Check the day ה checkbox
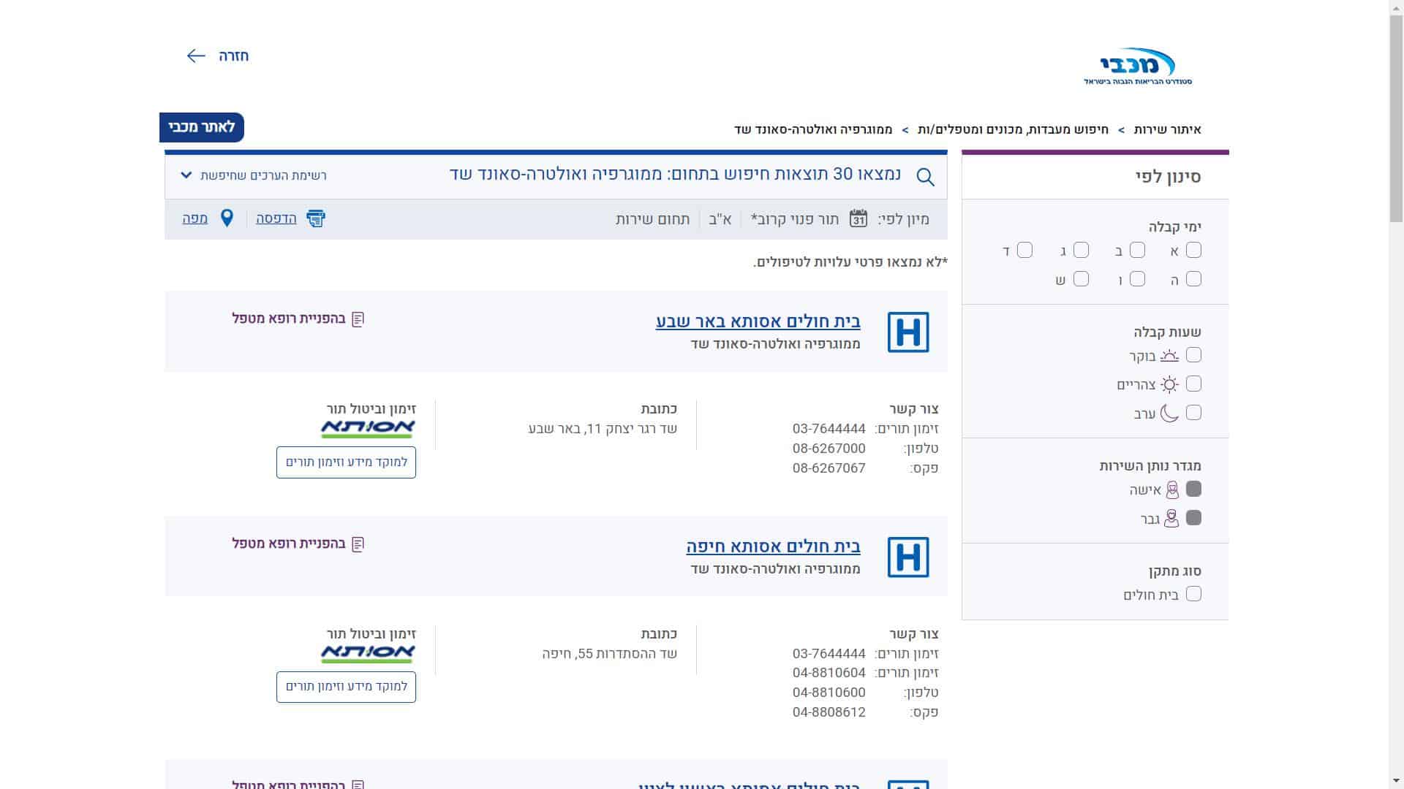The image size is (1404, 789). point(1193,279)
